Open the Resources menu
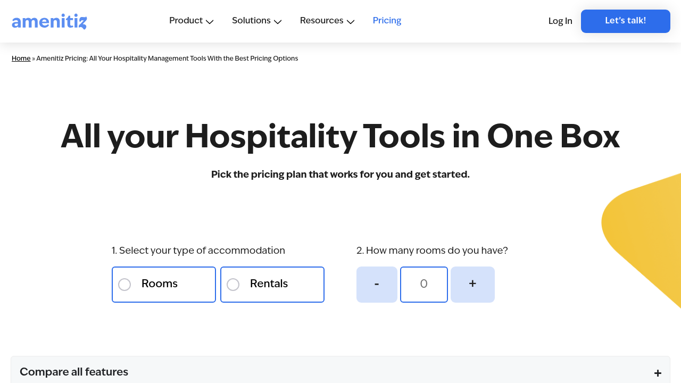The width and height of the screenshot is (681, 383). 321,21
